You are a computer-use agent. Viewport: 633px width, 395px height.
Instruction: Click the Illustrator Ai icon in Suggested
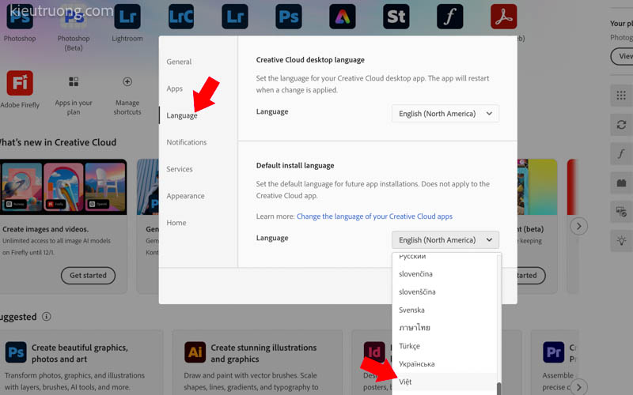[195, 352]
